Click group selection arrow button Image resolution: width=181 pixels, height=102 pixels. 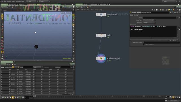pos(179,18)
